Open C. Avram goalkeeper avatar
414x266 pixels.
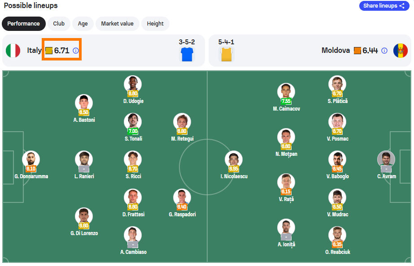point(386,159)
